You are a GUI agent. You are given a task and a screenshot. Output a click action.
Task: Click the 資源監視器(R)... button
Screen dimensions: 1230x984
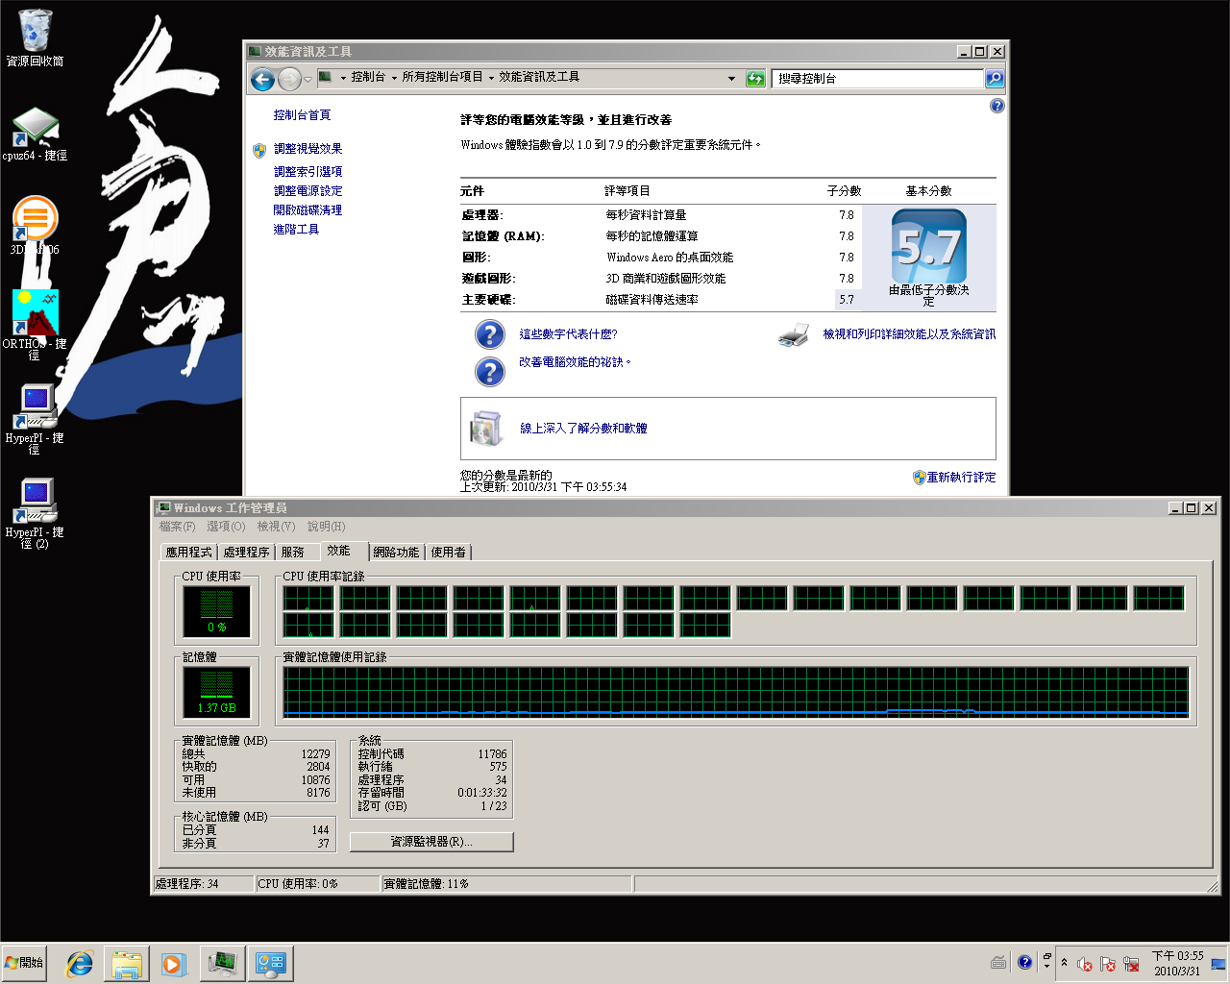pyautogui.click(x=431, y=842)
